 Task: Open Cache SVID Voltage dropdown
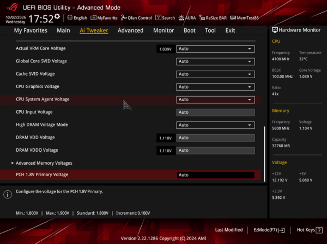pos(215,74)
